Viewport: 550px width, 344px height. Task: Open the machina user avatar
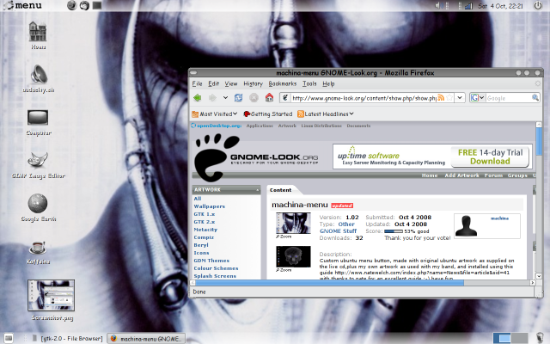466,226
